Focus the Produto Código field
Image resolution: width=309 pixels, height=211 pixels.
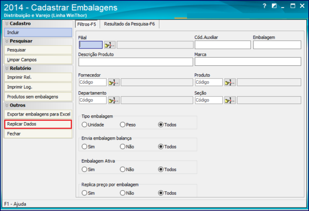coord(209,82)
